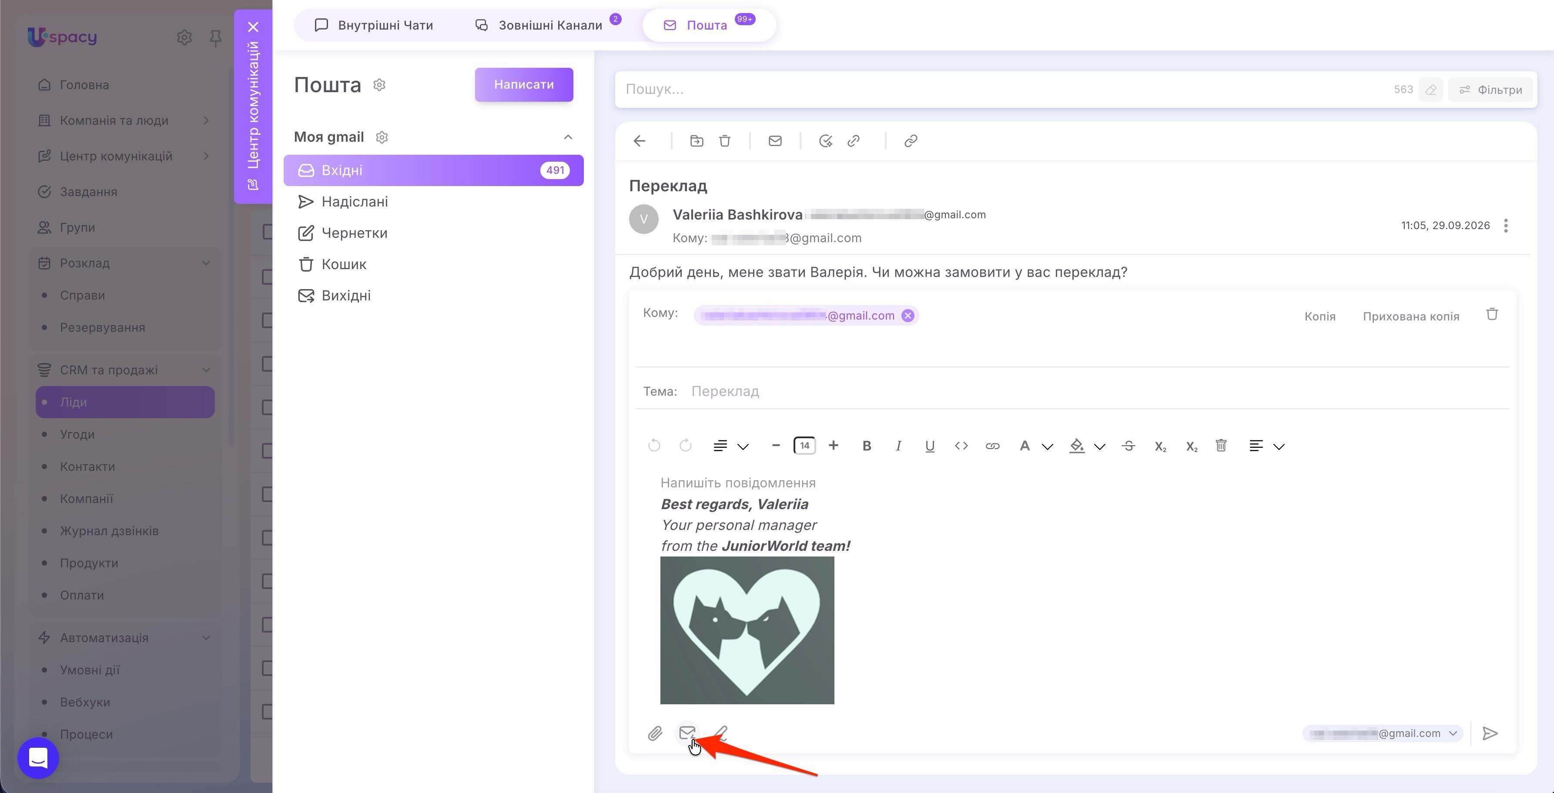This screenshot has height=793, width=1554.
Task: Open Фільтри for mail search
Action: click(x=1490, y=90)
